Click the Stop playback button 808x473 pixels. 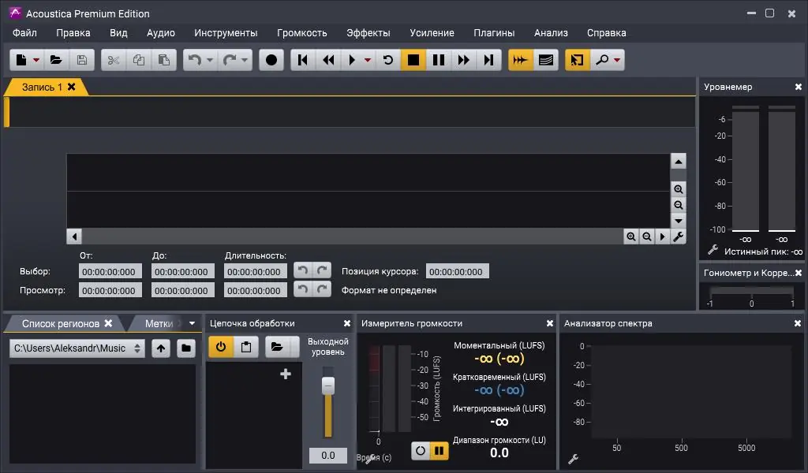pos(413,60)
